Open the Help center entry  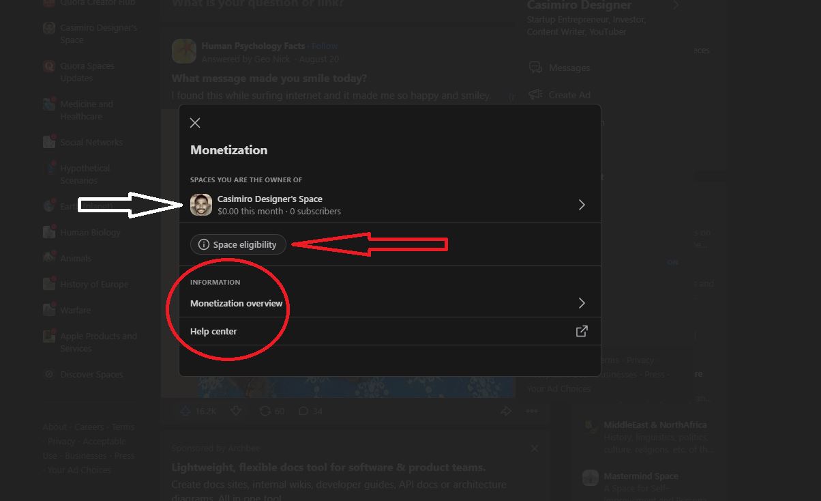389,331
